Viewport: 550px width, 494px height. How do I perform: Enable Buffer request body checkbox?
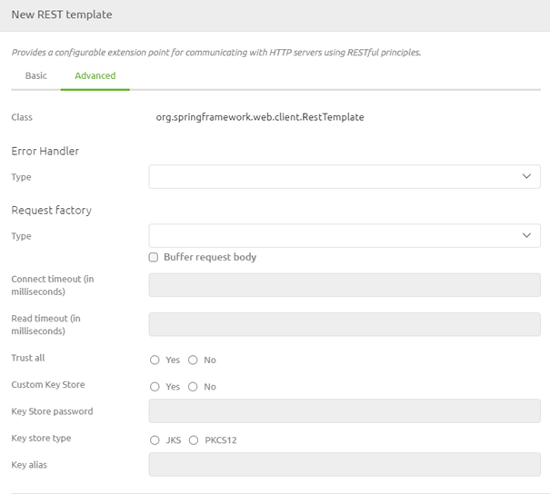[x=154, y=257]
